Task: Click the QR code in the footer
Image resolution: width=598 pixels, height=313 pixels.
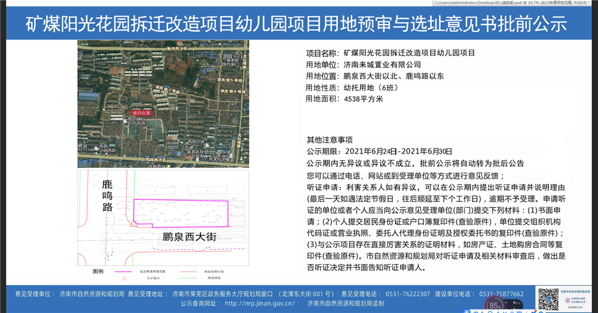Action: click(x=548, y=299)
